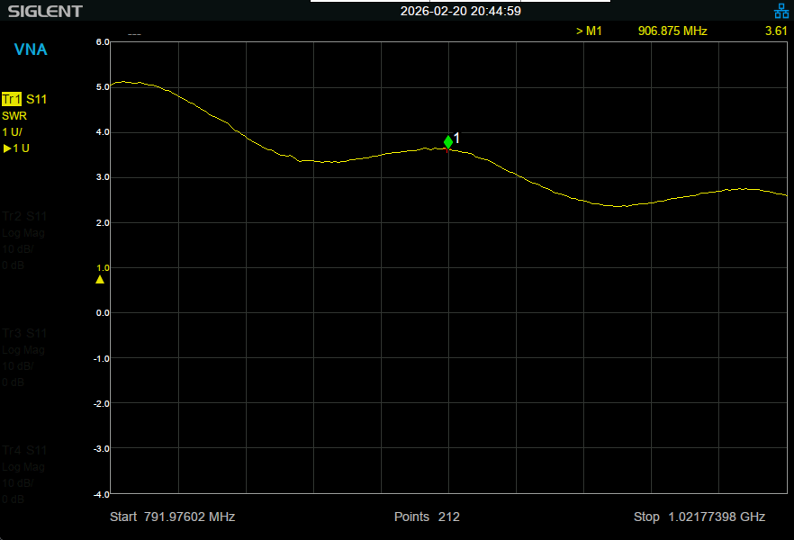Click the date and time display
Screen dimensions: 794x540
461,12
